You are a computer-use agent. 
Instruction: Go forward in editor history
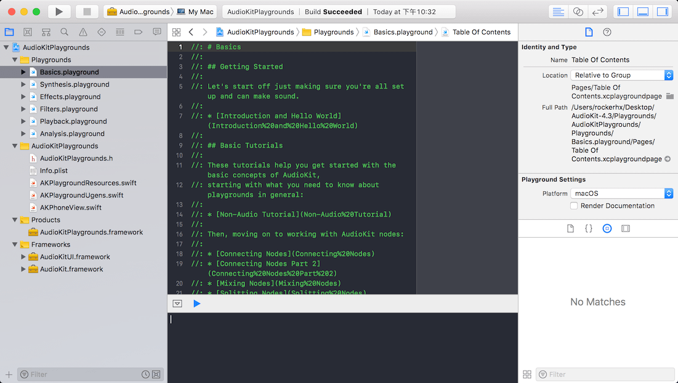click(x=205, y=32)
